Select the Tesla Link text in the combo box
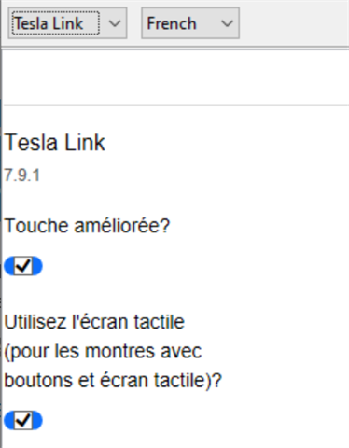 pos(49,23)
